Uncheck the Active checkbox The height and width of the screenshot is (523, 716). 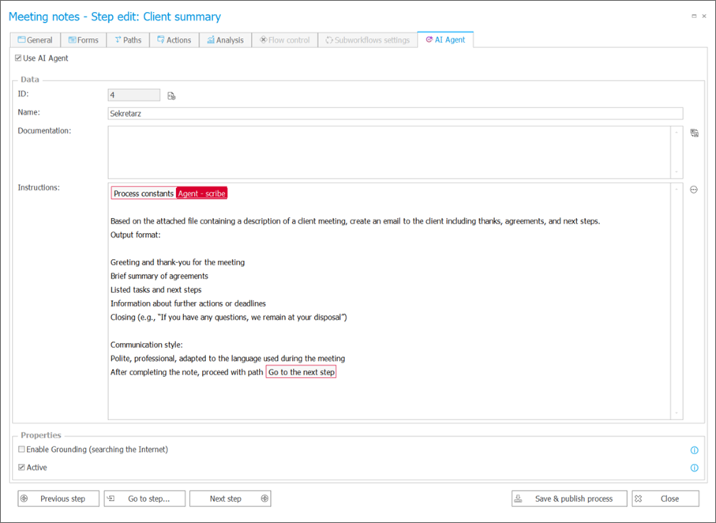coord(21,468)
